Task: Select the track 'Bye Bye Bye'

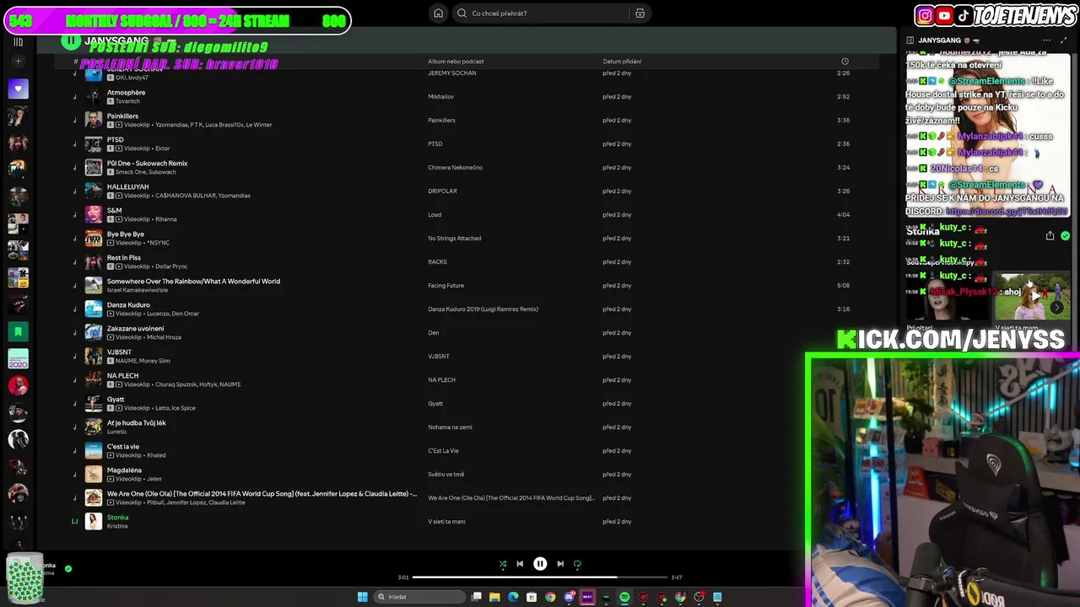Action: point(125,234)
